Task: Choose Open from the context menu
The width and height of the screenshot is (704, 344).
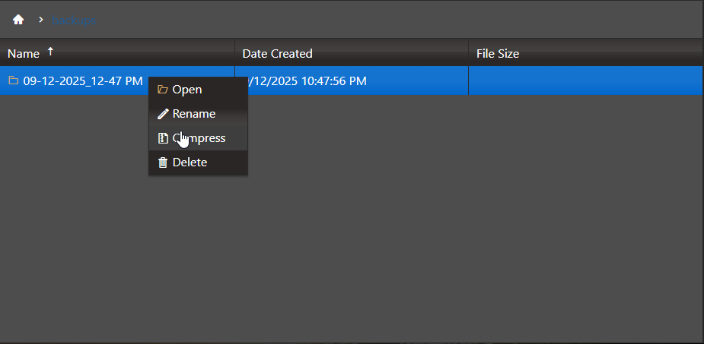Action: tap(198, 90)
